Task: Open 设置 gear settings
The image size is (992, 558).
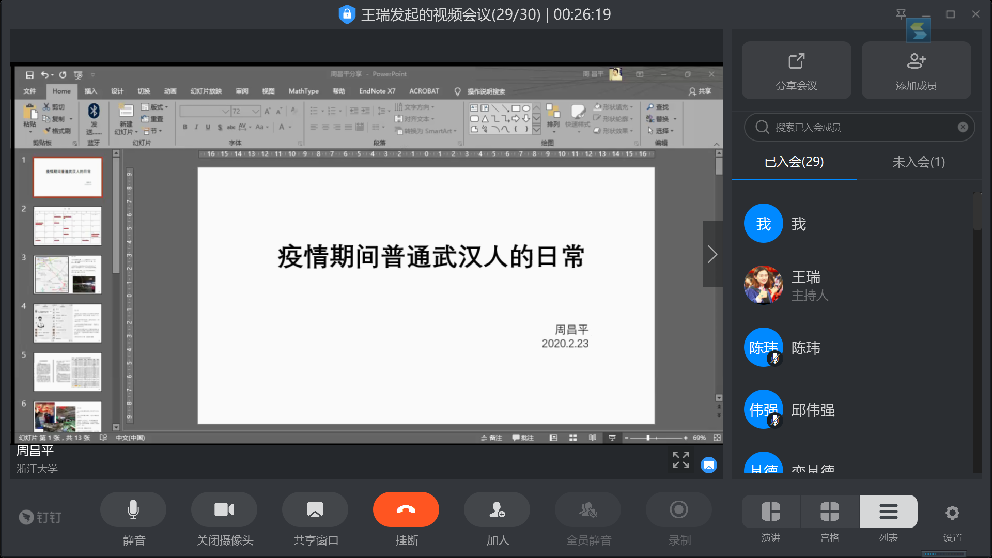Action: tap(952, 513)
